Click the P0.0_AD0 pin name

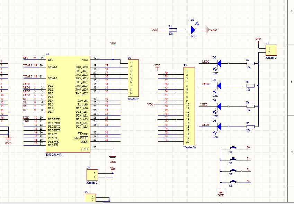point(82,67)
